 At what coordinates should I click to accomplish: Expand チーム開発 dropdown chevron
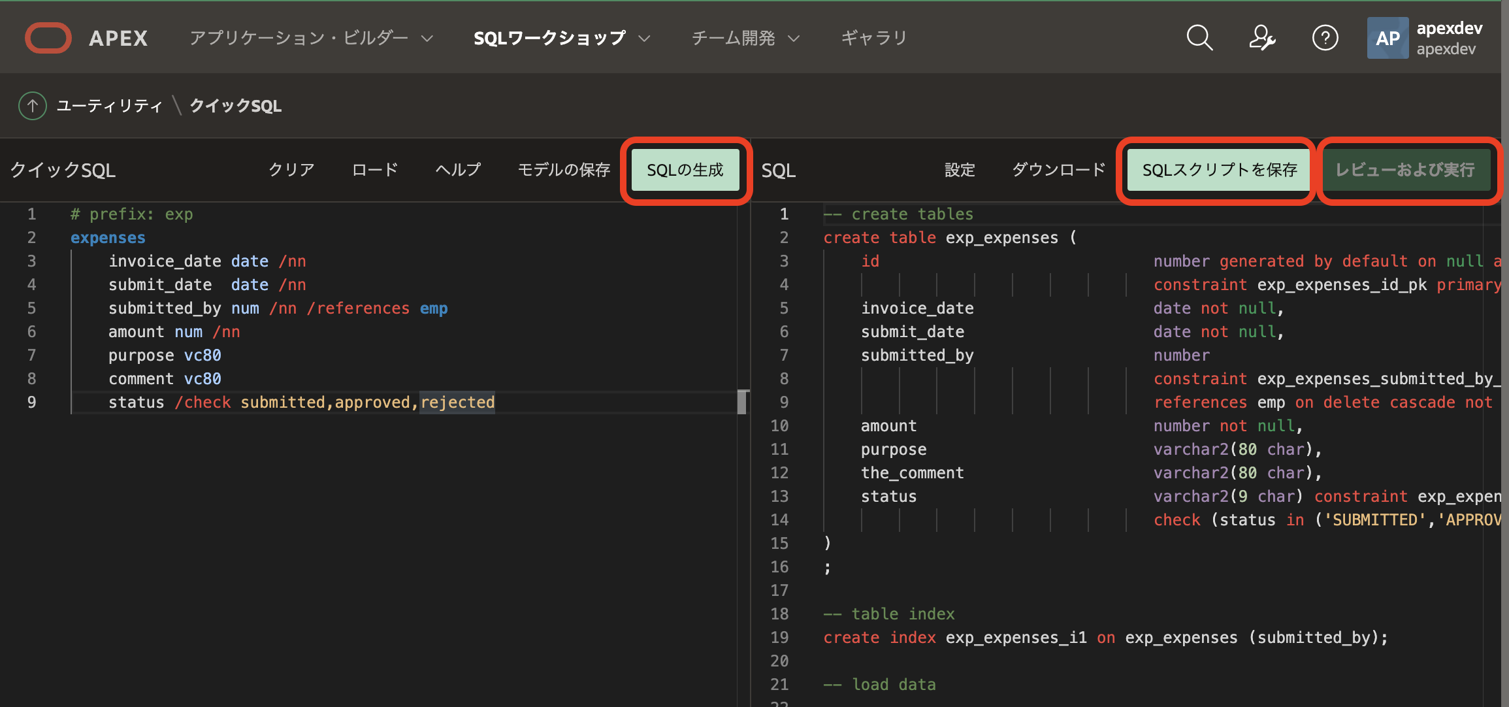(x=794, y=39)
